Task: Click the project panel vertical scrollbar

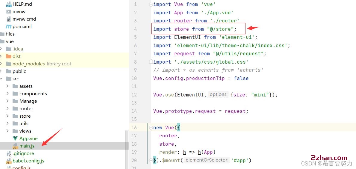Action: click(127, 143)
